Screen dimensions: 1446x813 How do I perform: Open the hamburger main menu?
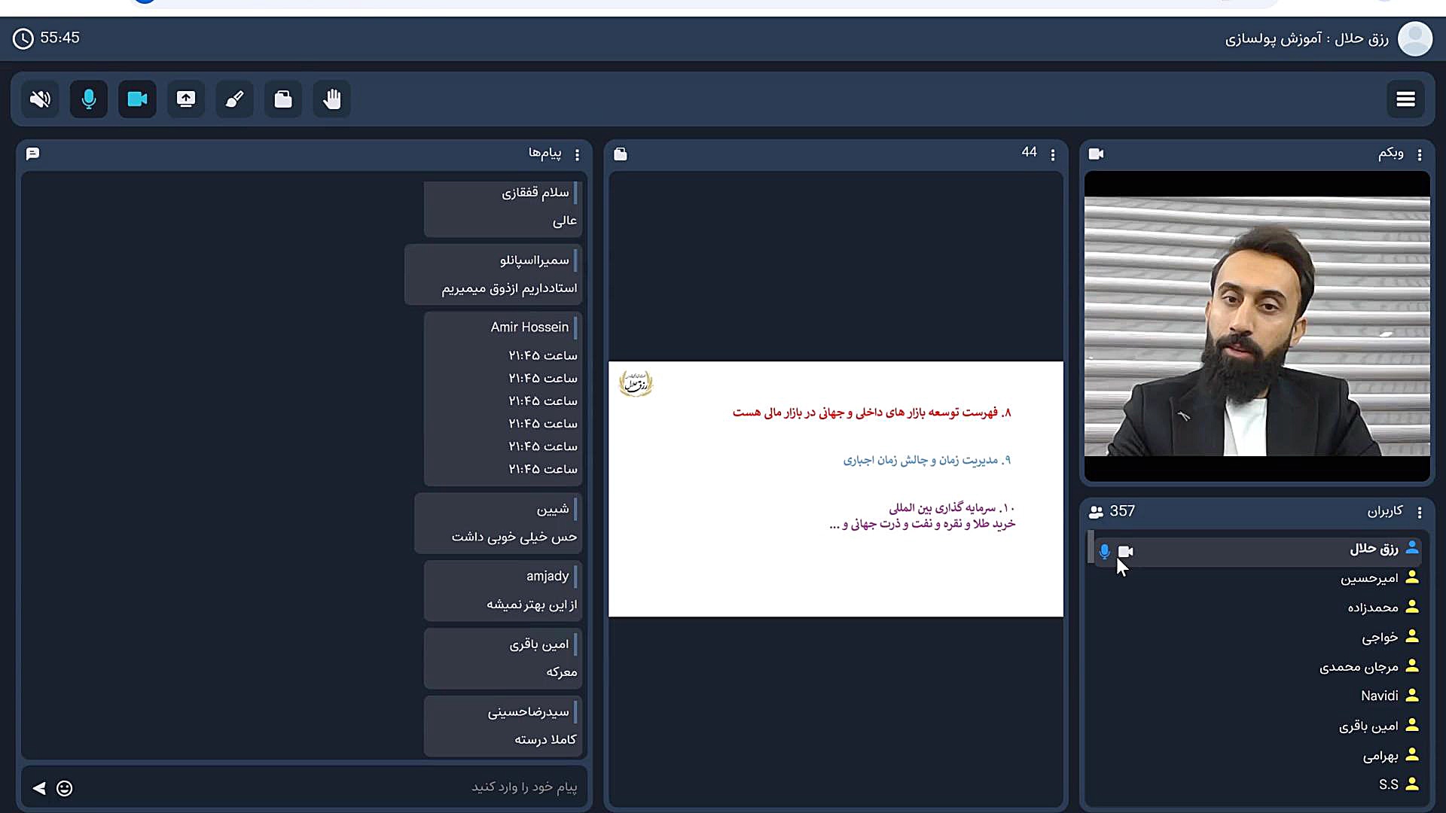pos(1405,99)
